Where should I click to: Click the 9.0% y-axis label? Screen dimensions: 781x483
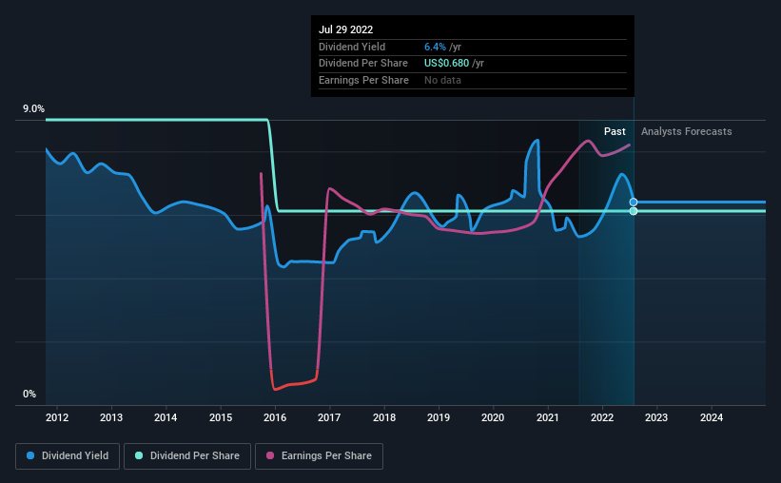33,109
